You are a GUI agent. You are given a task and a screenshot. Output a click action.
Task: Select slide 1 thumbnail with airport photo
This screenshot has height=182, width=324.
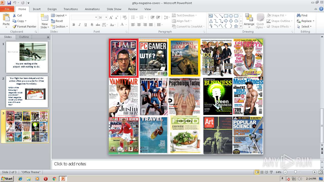pyautogui.click(x=27, y=57)
